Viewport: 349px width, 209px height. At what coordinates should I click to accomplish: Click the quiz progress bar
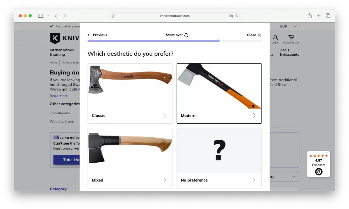coord(174,41)
